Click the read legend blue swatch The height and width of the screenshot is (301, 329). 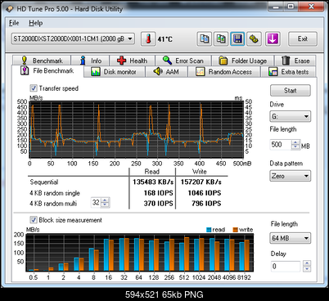tap(209, 230)
